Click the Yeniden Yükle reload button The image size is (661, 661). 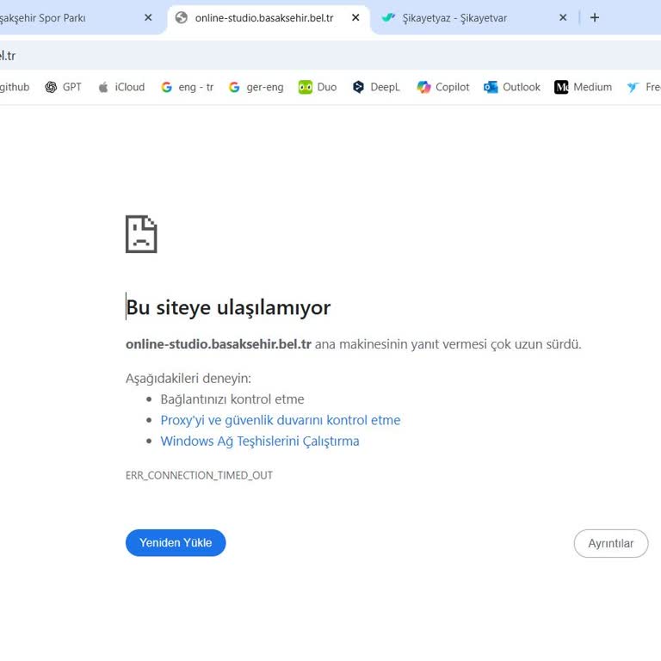point(176,542)
